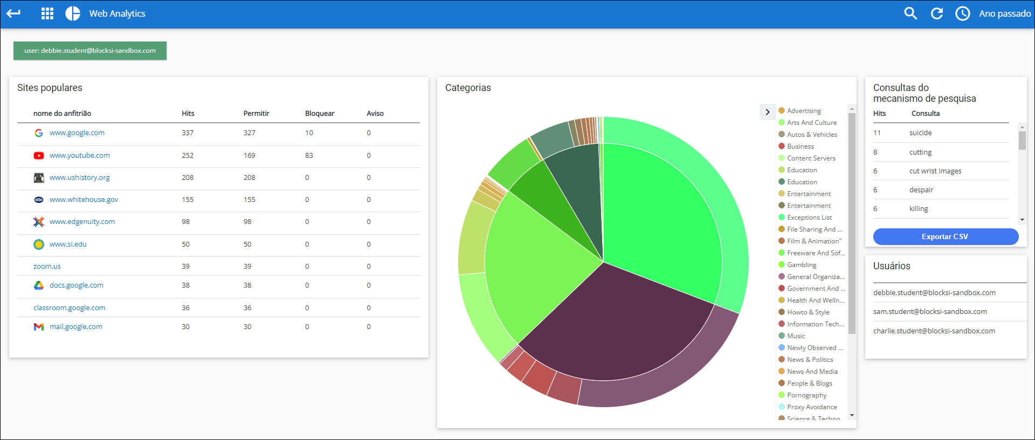The height and width of the screenshot is (440, 1035).
Task: Open the docs.google.com link
Action: pyautogui.click(x=77, y=285)
